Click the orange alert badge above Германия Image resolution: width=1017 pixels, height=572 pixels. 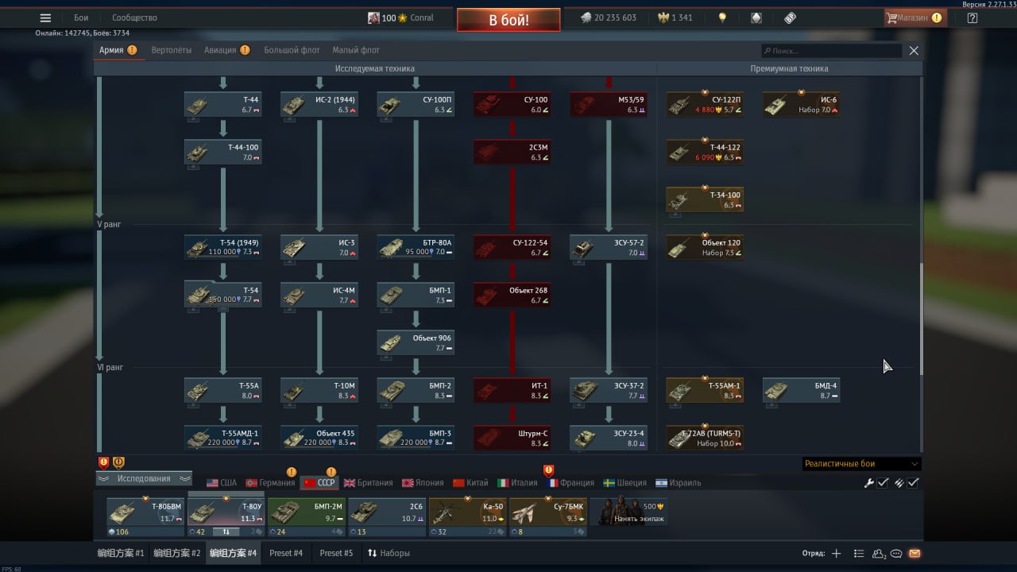[x=292, y=472]
